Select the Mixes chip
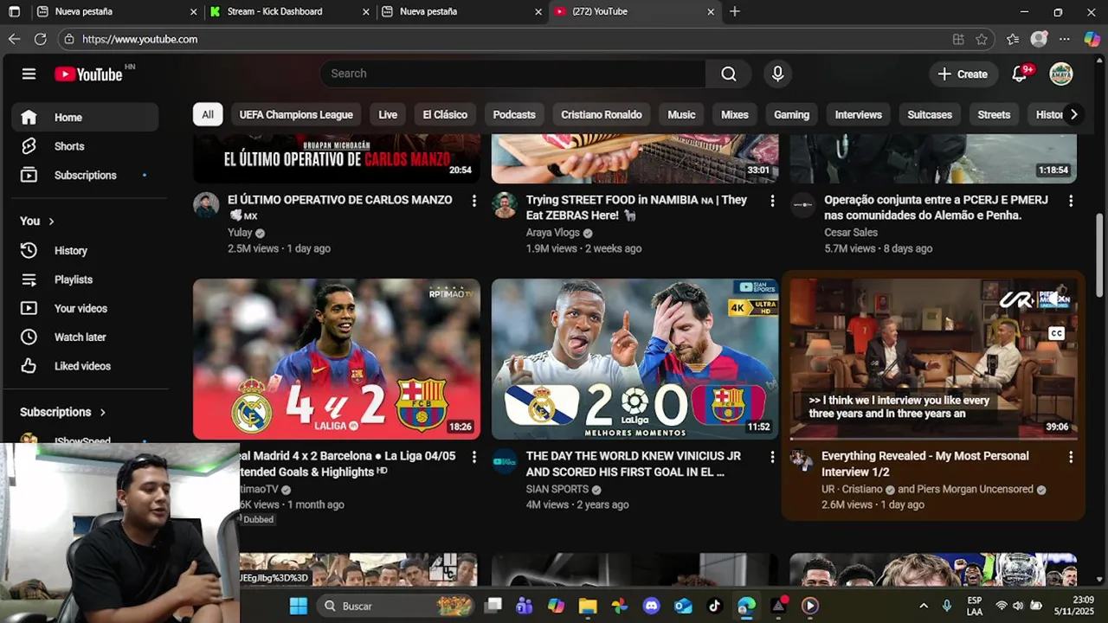Viewport: 1108px width, 623px height. point(735,114)
